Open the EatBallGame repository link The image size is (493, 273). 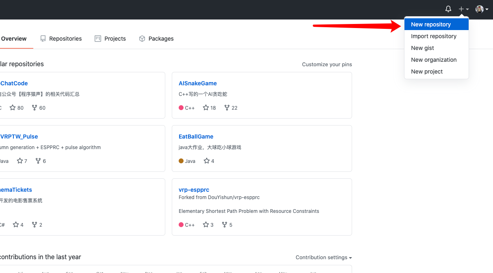coord(196,136)
